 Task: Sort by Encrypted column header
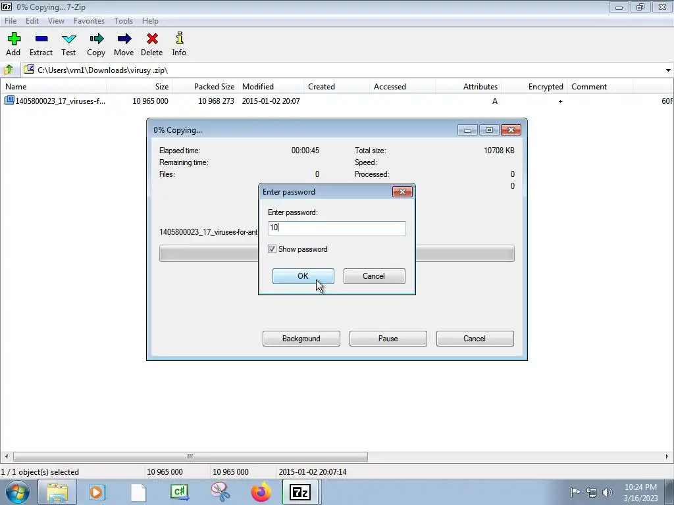(x=534, y=86)
